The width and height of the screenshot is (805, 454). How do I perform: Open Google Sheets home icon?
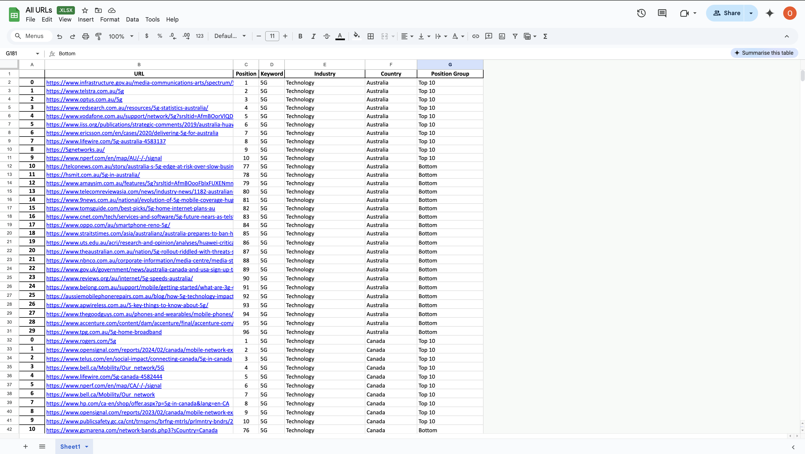(14, 14)
